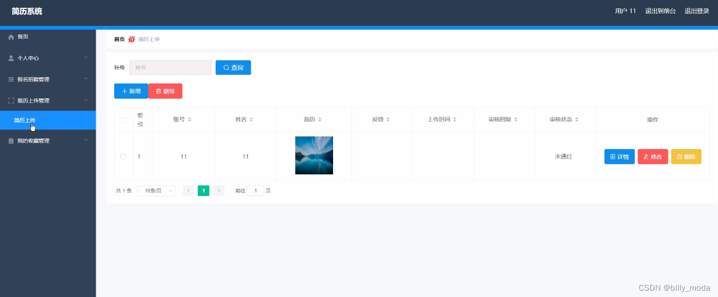This screenshot has width=718, height=297.
Task: Click the clipboard icon beside 我的收藏管理
Action: pos(11,141)
